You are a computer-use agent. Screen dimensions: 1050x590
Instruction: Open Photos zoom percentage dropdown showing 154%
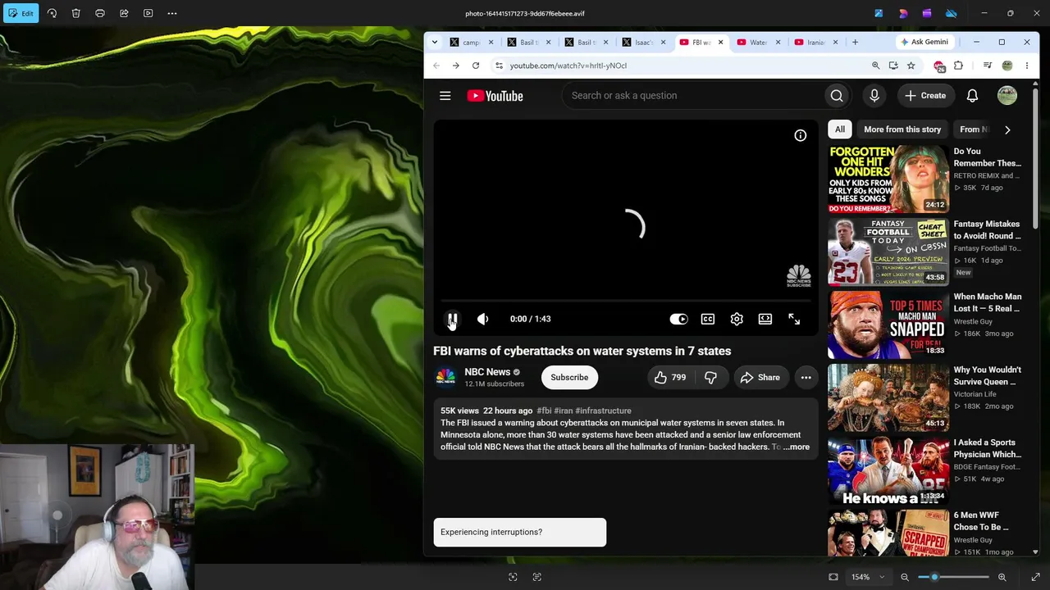(x=869, y=577)
